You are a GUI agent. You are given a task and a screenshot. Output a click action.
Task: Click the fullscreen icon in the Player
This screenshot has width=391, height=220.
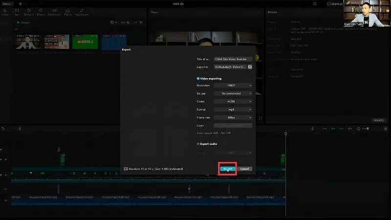[261, 118]
